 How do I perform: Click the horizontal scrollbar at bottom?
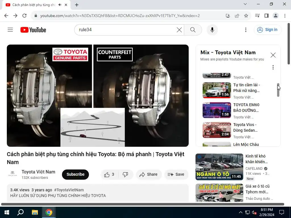tap(143, 204)
